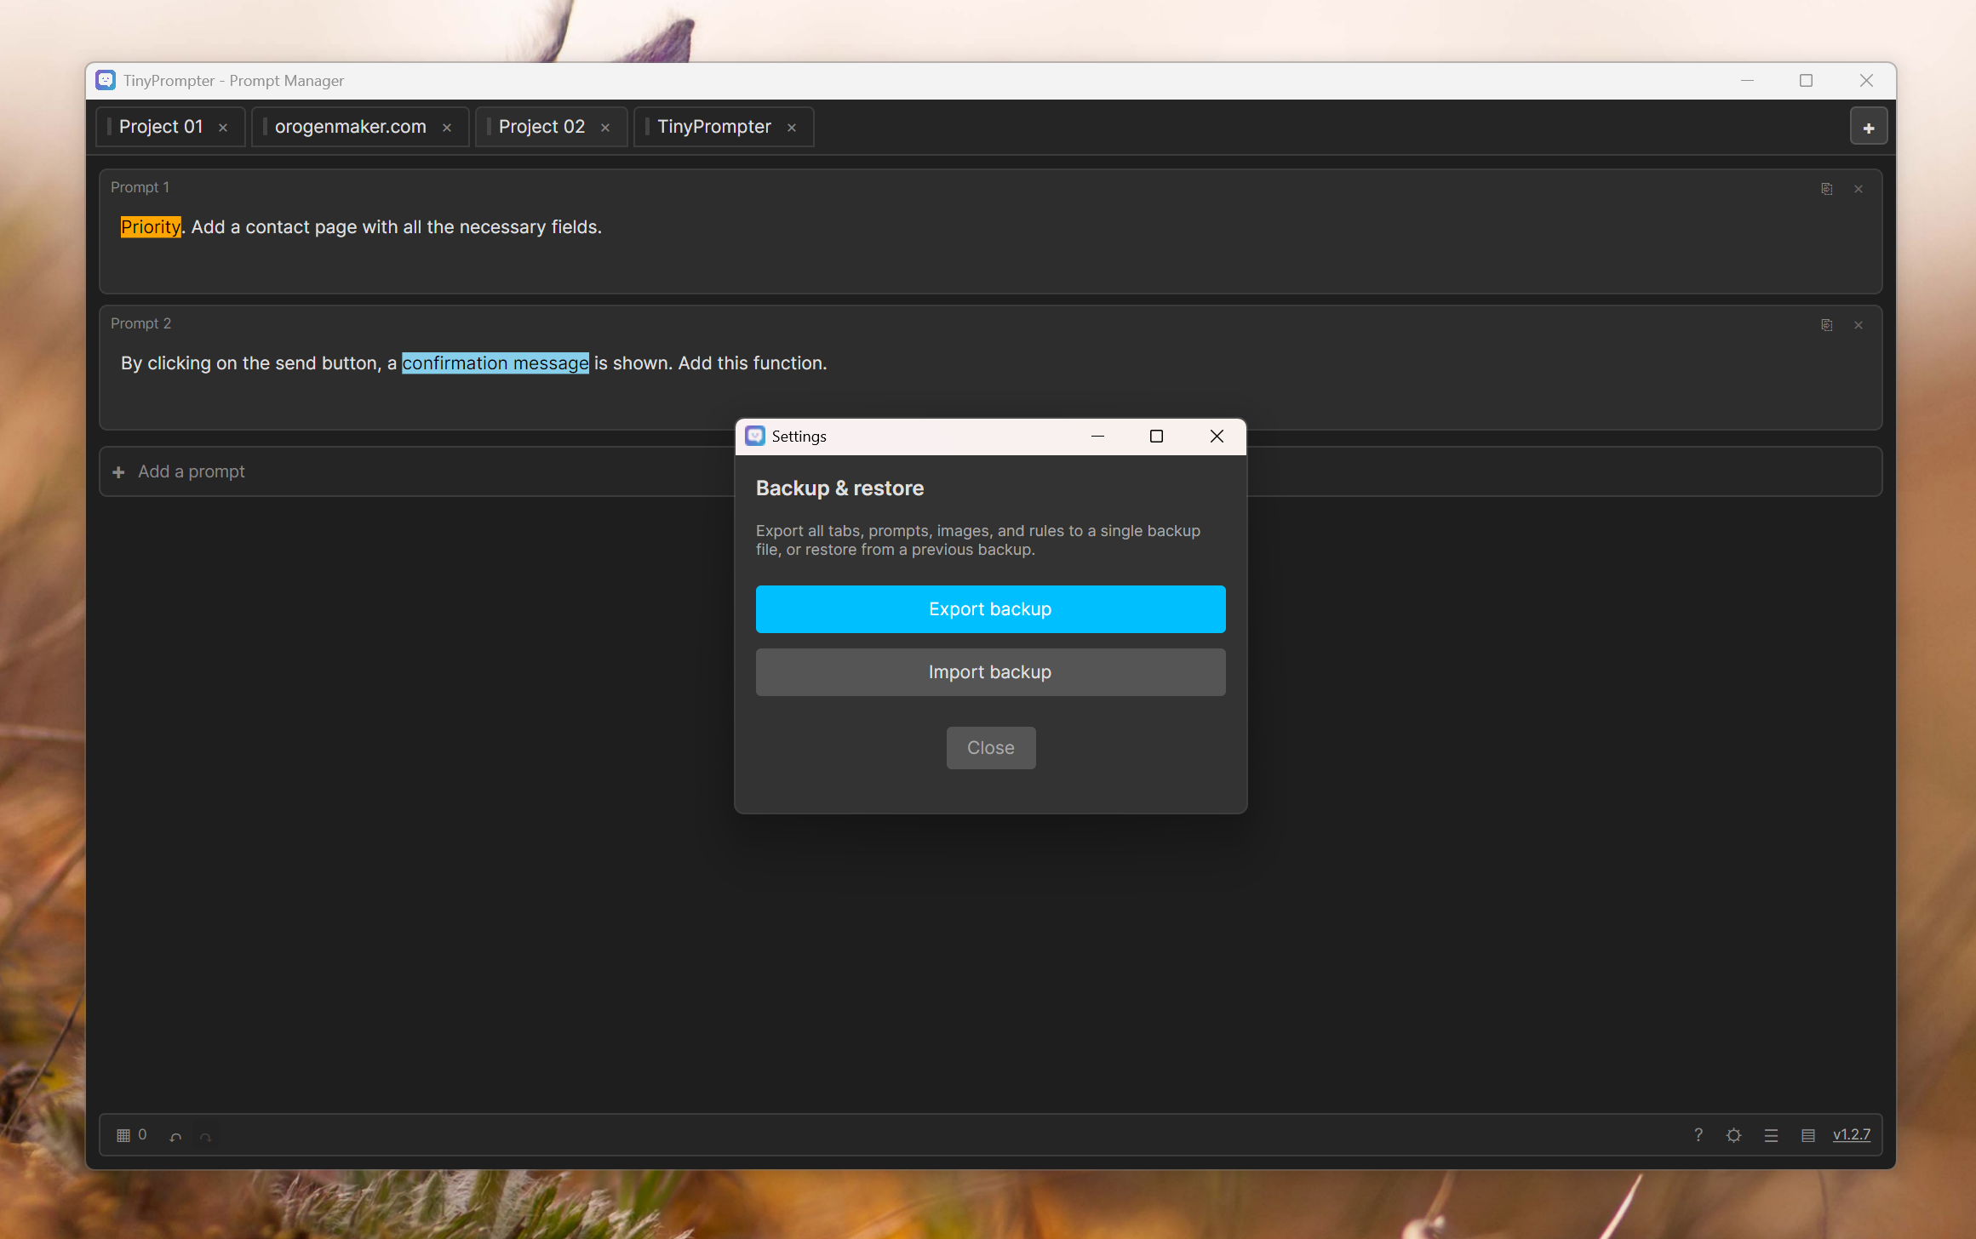Open help via the question mark icon
The image size is (1976, 1239).
coord(1698,1134)
